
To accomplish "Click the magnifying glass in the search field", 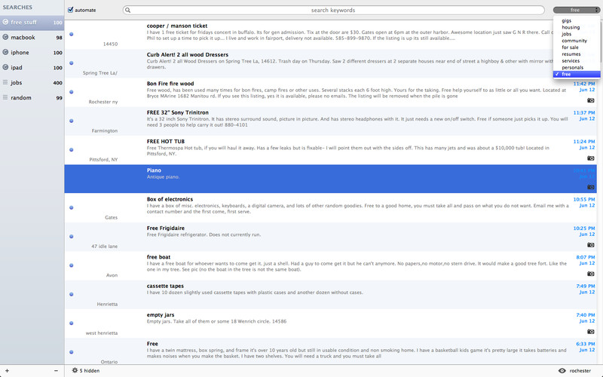I will point(129,11).
